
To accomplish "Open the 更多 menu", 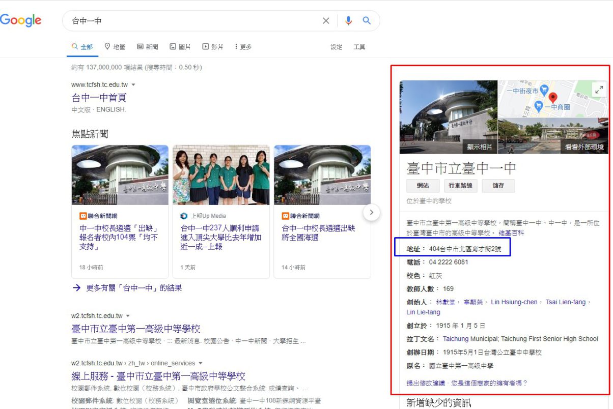I will click(243, 47).
